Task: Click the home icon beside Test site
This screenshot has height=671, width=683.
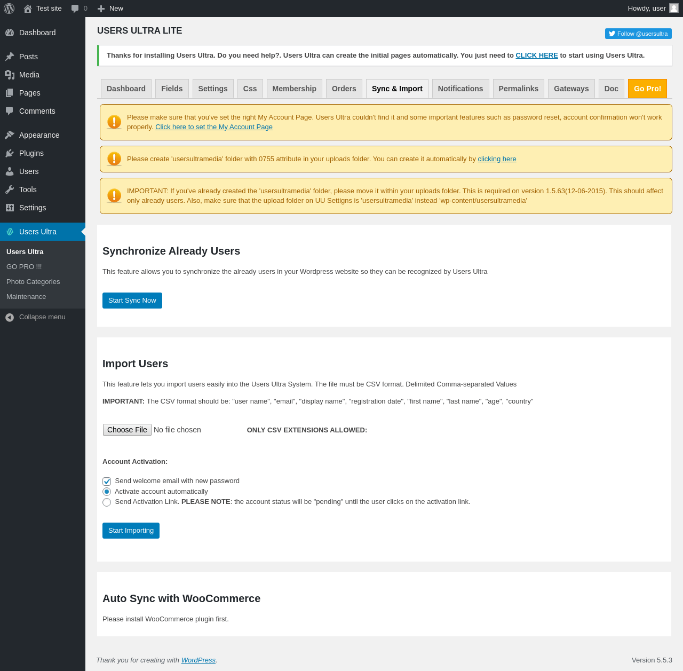Action: pos(28,9)
